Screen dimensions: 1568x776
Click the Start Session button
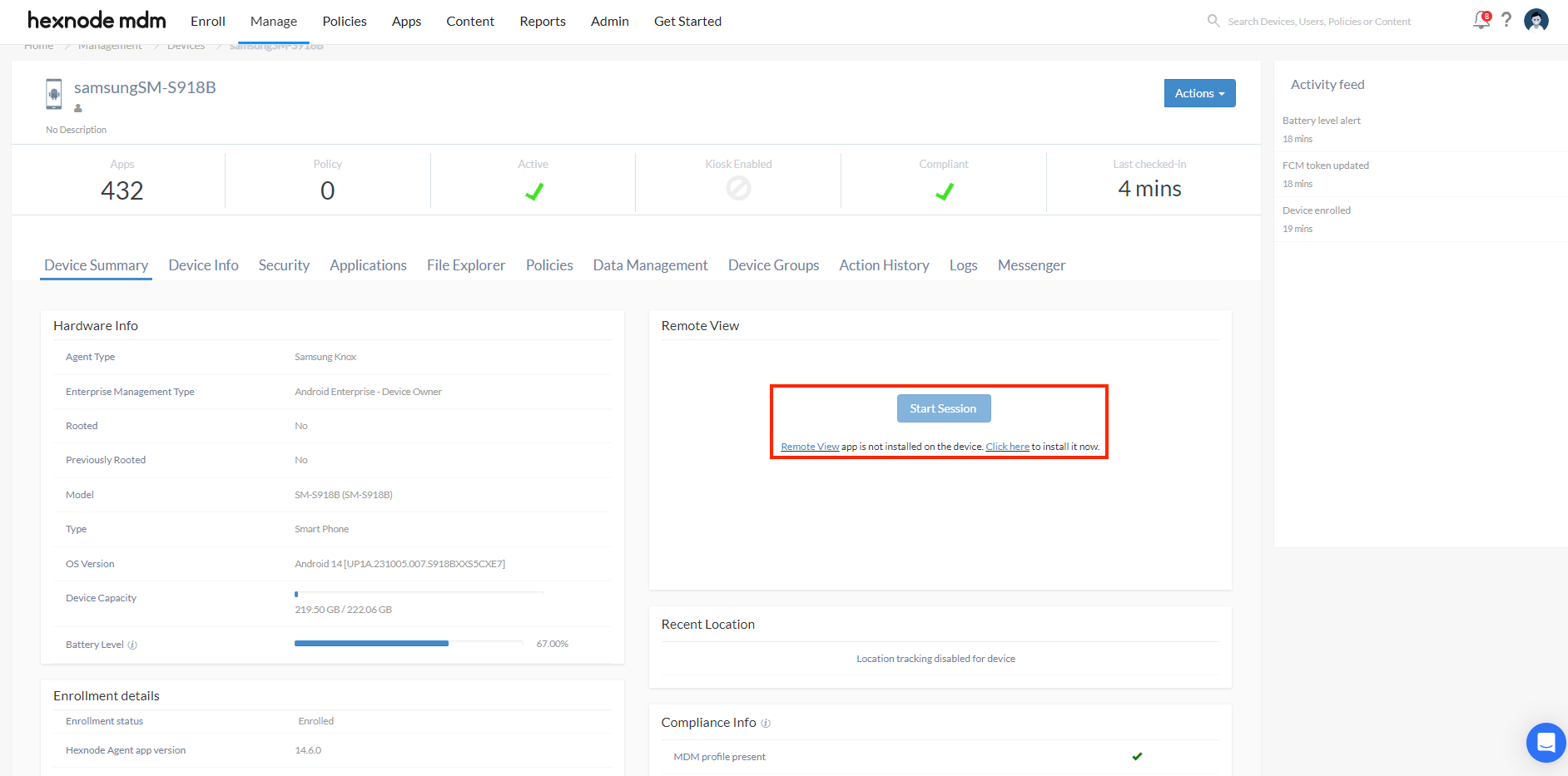point(944,408)
